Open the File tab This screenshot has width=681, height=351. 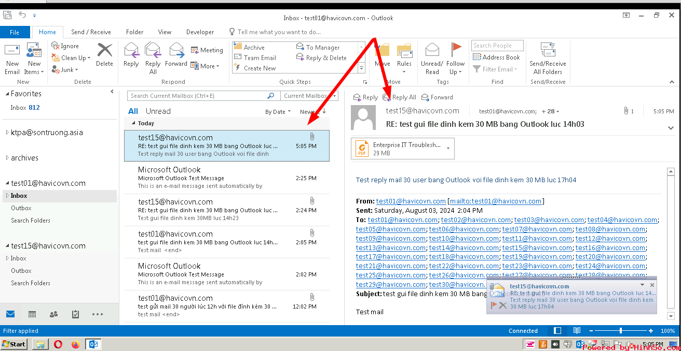(x=15, y=32)
